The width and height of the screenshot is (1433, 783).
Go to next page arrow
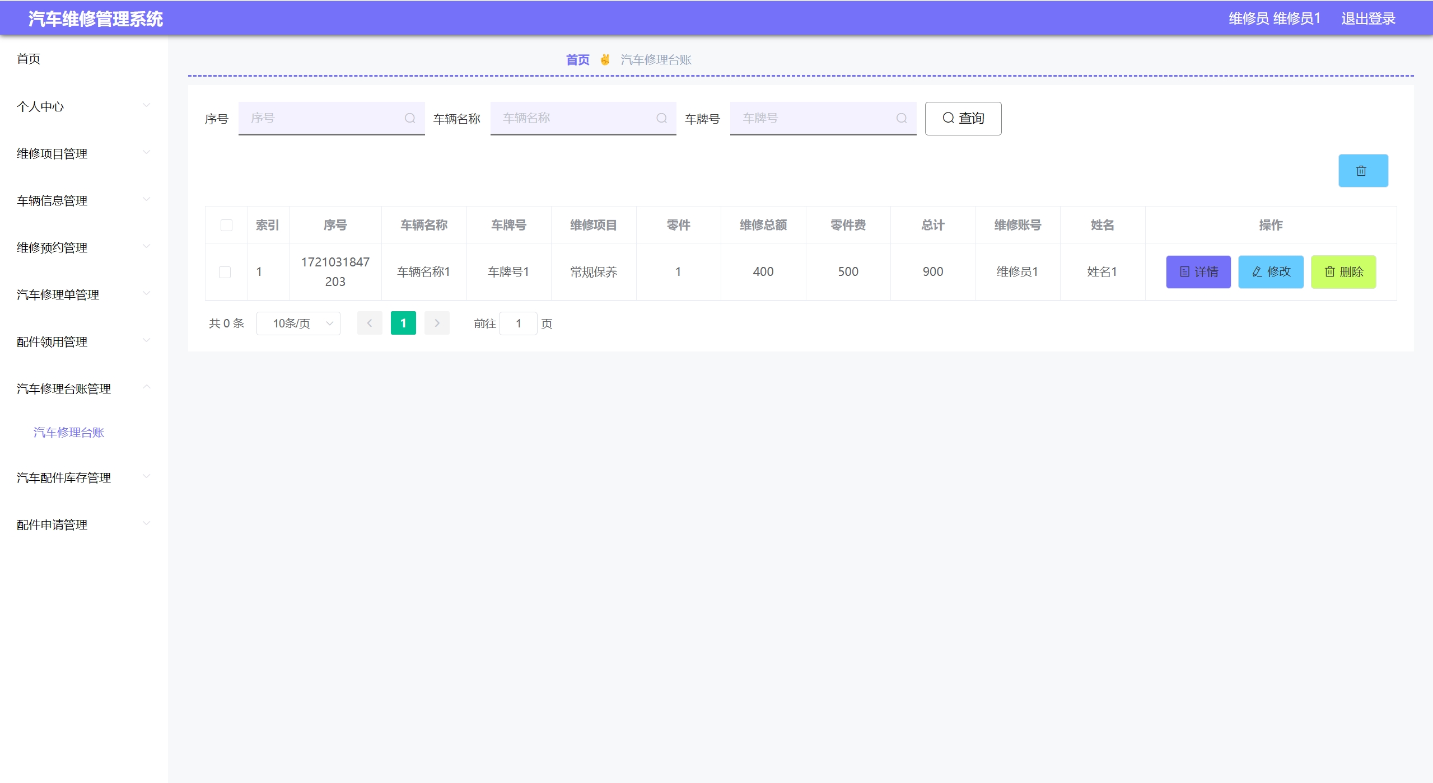tap(437, 323)
